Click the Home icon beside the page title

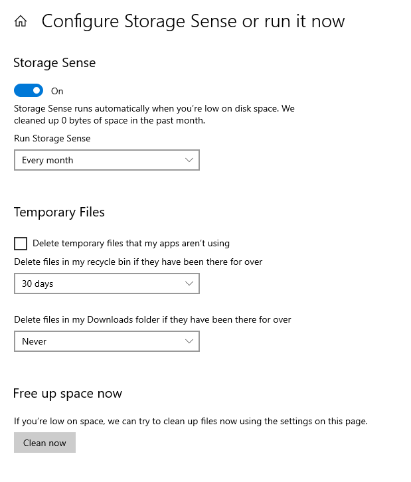pos(21,21)
